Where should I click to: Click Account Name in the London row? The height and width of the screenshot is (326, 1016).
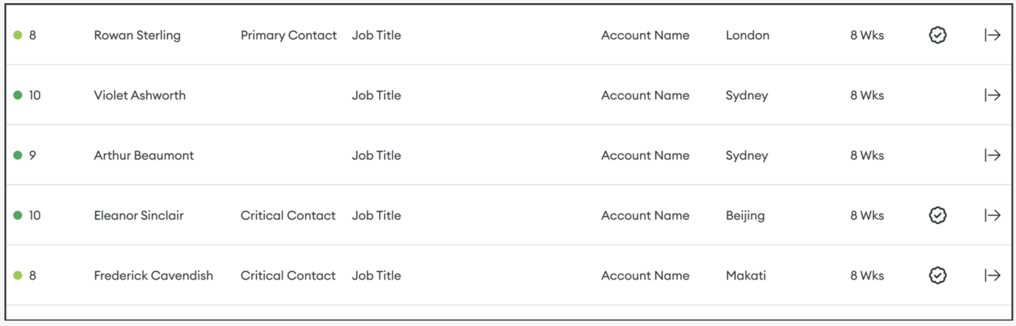pos(645,35)
